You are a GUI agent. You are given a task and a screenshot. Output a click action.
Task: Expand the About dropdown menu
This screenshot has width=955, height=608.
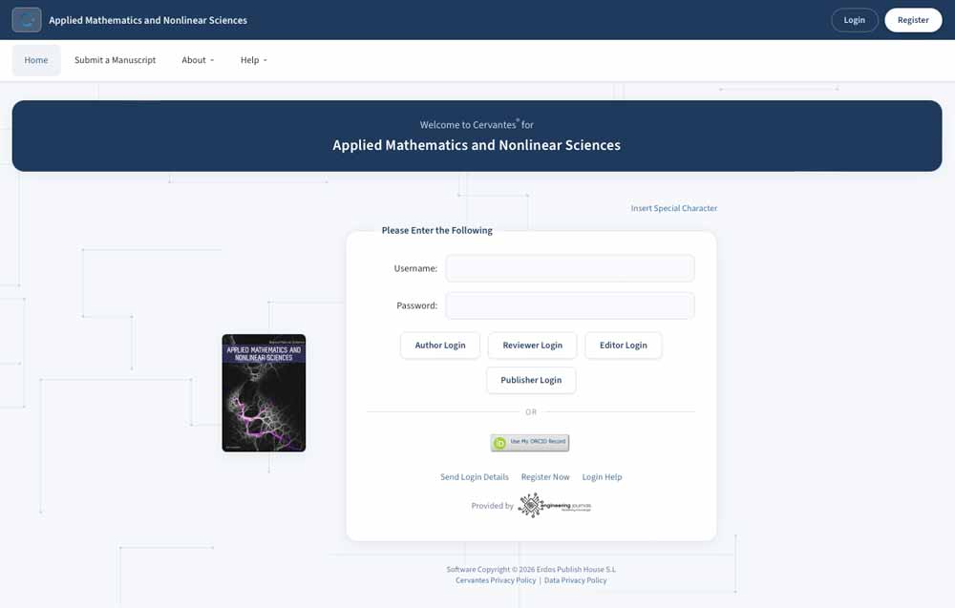[198, 60]
